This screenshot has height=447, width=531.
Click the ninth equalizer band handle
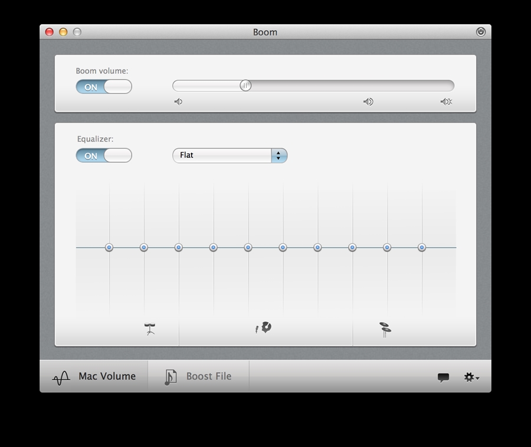coord(386,247)
